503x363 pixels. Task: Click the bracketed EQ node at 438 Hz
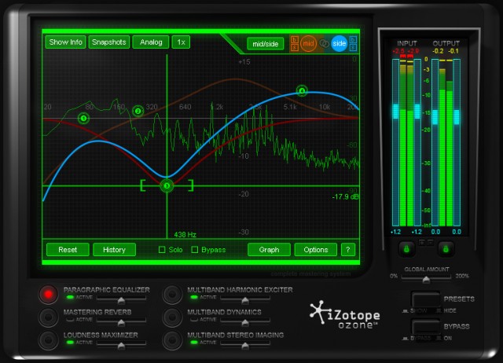coord(167,185)
